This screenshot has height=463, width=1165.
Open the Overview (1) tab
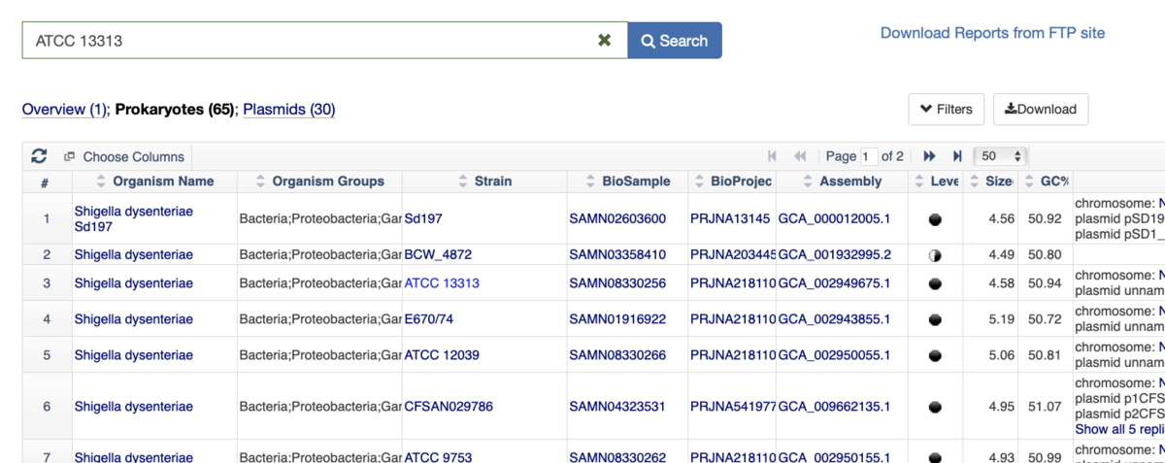[x=64, y=110]
